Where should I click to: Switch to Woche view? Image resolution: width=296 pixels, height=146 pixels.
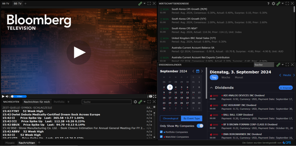click(x=226, y=77)
